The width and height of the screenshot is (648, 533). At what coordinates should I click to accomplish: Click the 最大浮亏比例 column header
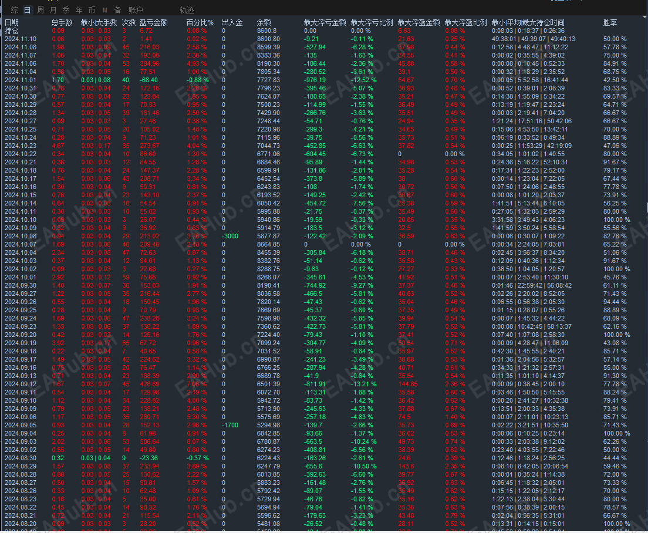(x=372, y=22)
